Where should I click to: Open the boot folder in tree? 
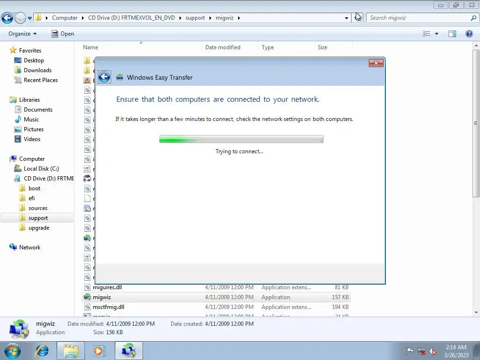[x=34, y=188]
